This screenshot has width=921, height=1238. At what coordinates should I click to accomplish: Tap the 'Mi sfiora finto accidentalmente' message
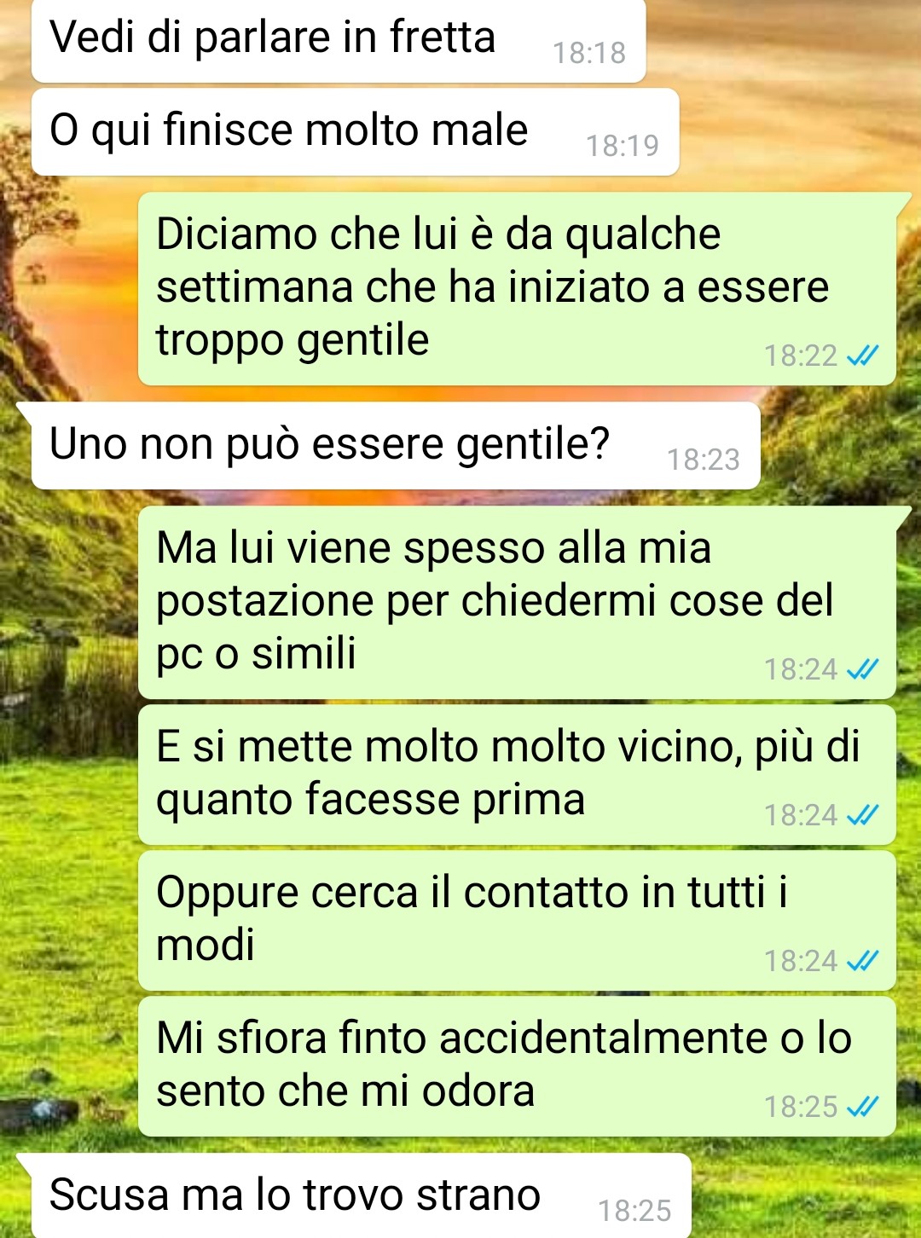[517, 1066]
